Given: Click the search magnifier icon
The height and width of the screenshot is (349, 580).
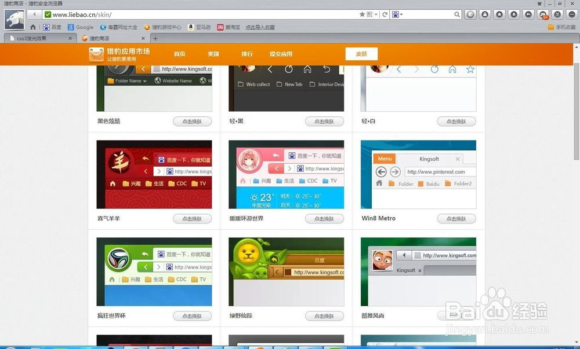Looking at the screenshot, I should (x=457, y=14).
